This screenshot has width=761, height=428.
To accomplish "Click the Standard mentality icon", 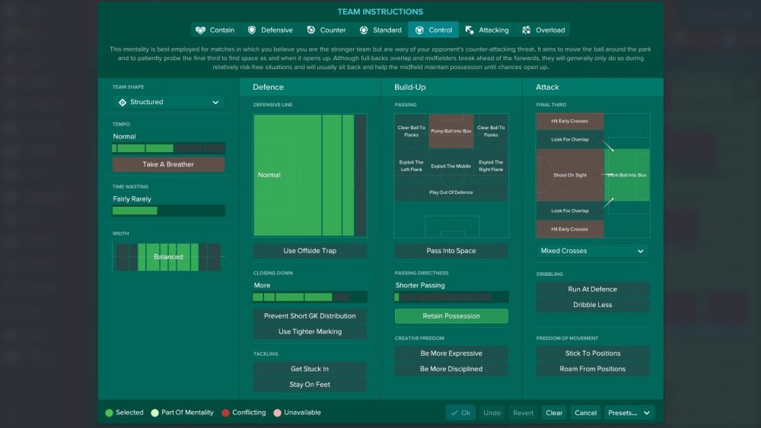I will pyautogui.click(x=364, y=30).
